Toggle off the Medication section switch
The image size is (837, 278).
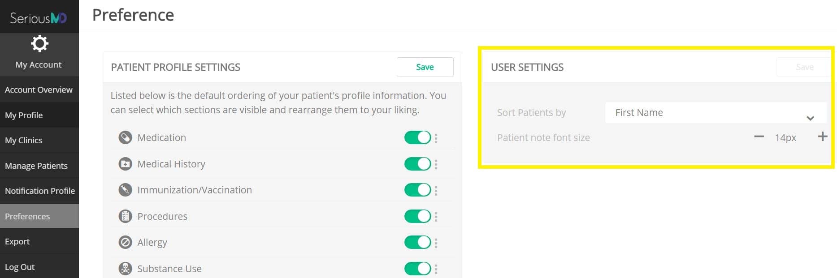coord(417,137)
